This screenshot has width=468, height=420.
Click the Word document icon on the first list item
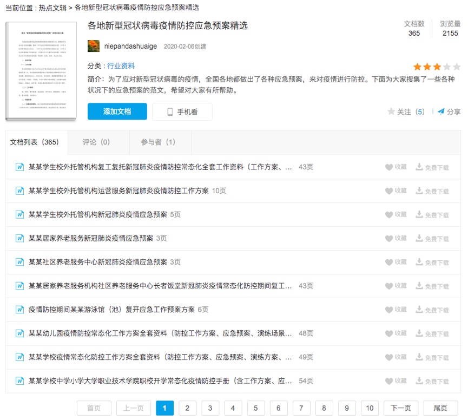tap(19, 167)
